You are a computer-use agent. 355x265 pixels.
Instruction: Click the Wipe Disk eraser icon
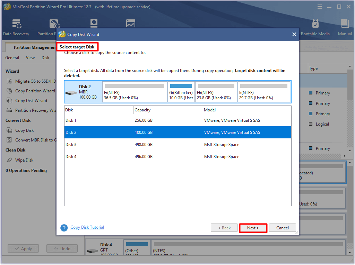coord(9,160)
